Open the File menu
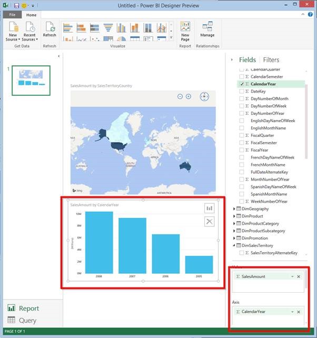This screenshot has width=317, height=338. pos(12,15)
